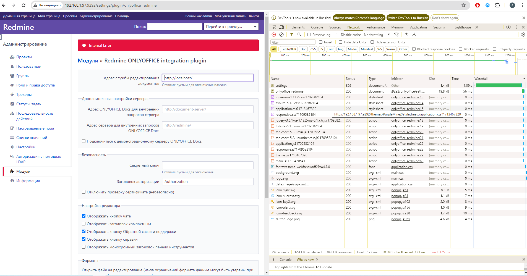The width and height of the screenshot is (527, 276).
Task: Open network conditions wifi icon
Action: point(396,35)
